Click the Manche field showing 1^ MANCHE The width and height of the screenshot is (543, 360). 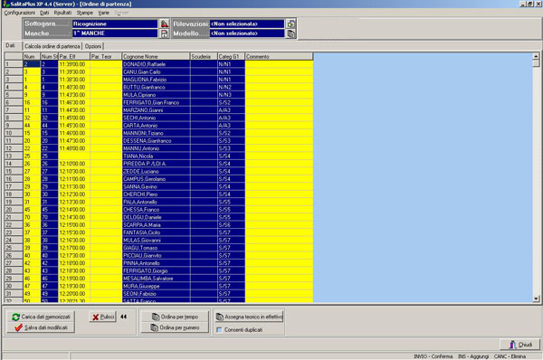(x=115, y=33)
